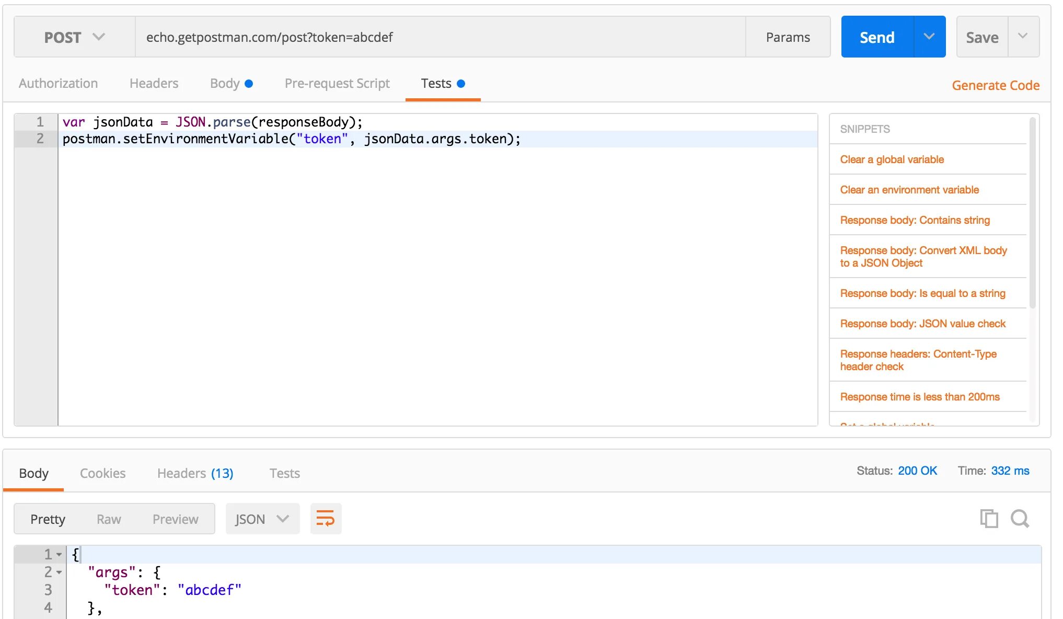Click Pretty view toggle in response

coord(48,519)
